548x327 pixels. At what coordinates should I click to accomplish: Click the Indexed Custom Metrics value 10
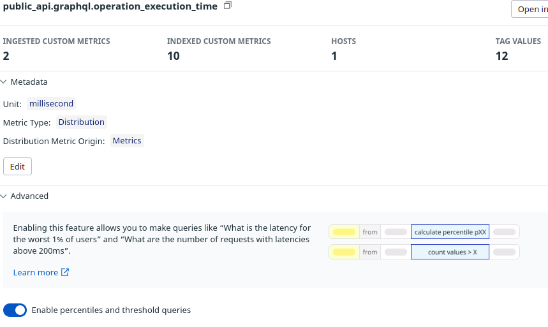pos(173,56)
